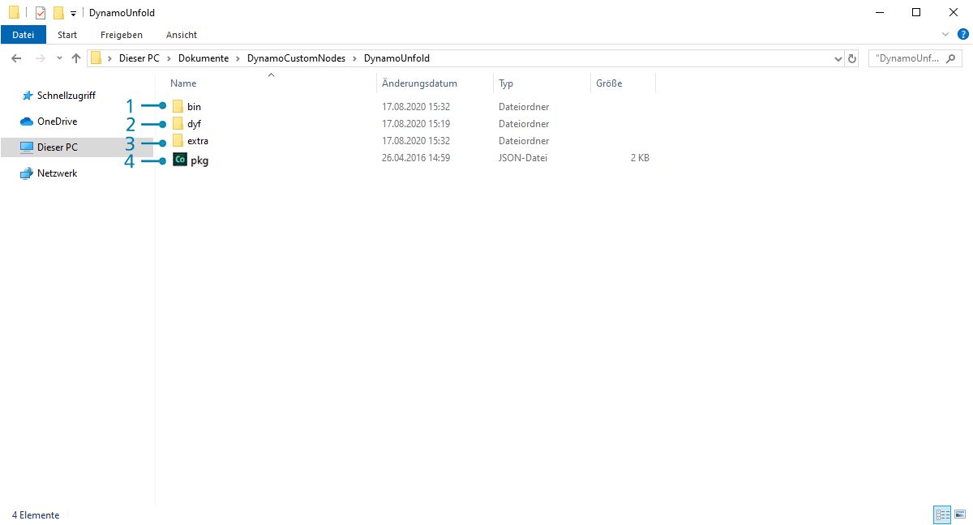This screenshot has height=525, width=973.
Task: Click the forward navigation arrow
Action: 41,58
